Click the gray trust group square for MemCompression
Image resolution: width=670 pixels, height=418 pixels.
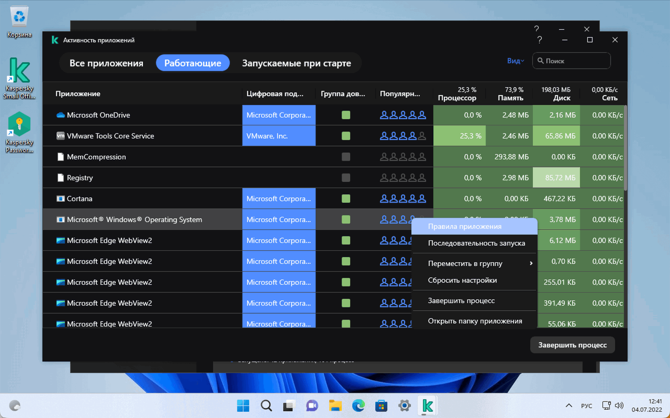coord(346,157)
